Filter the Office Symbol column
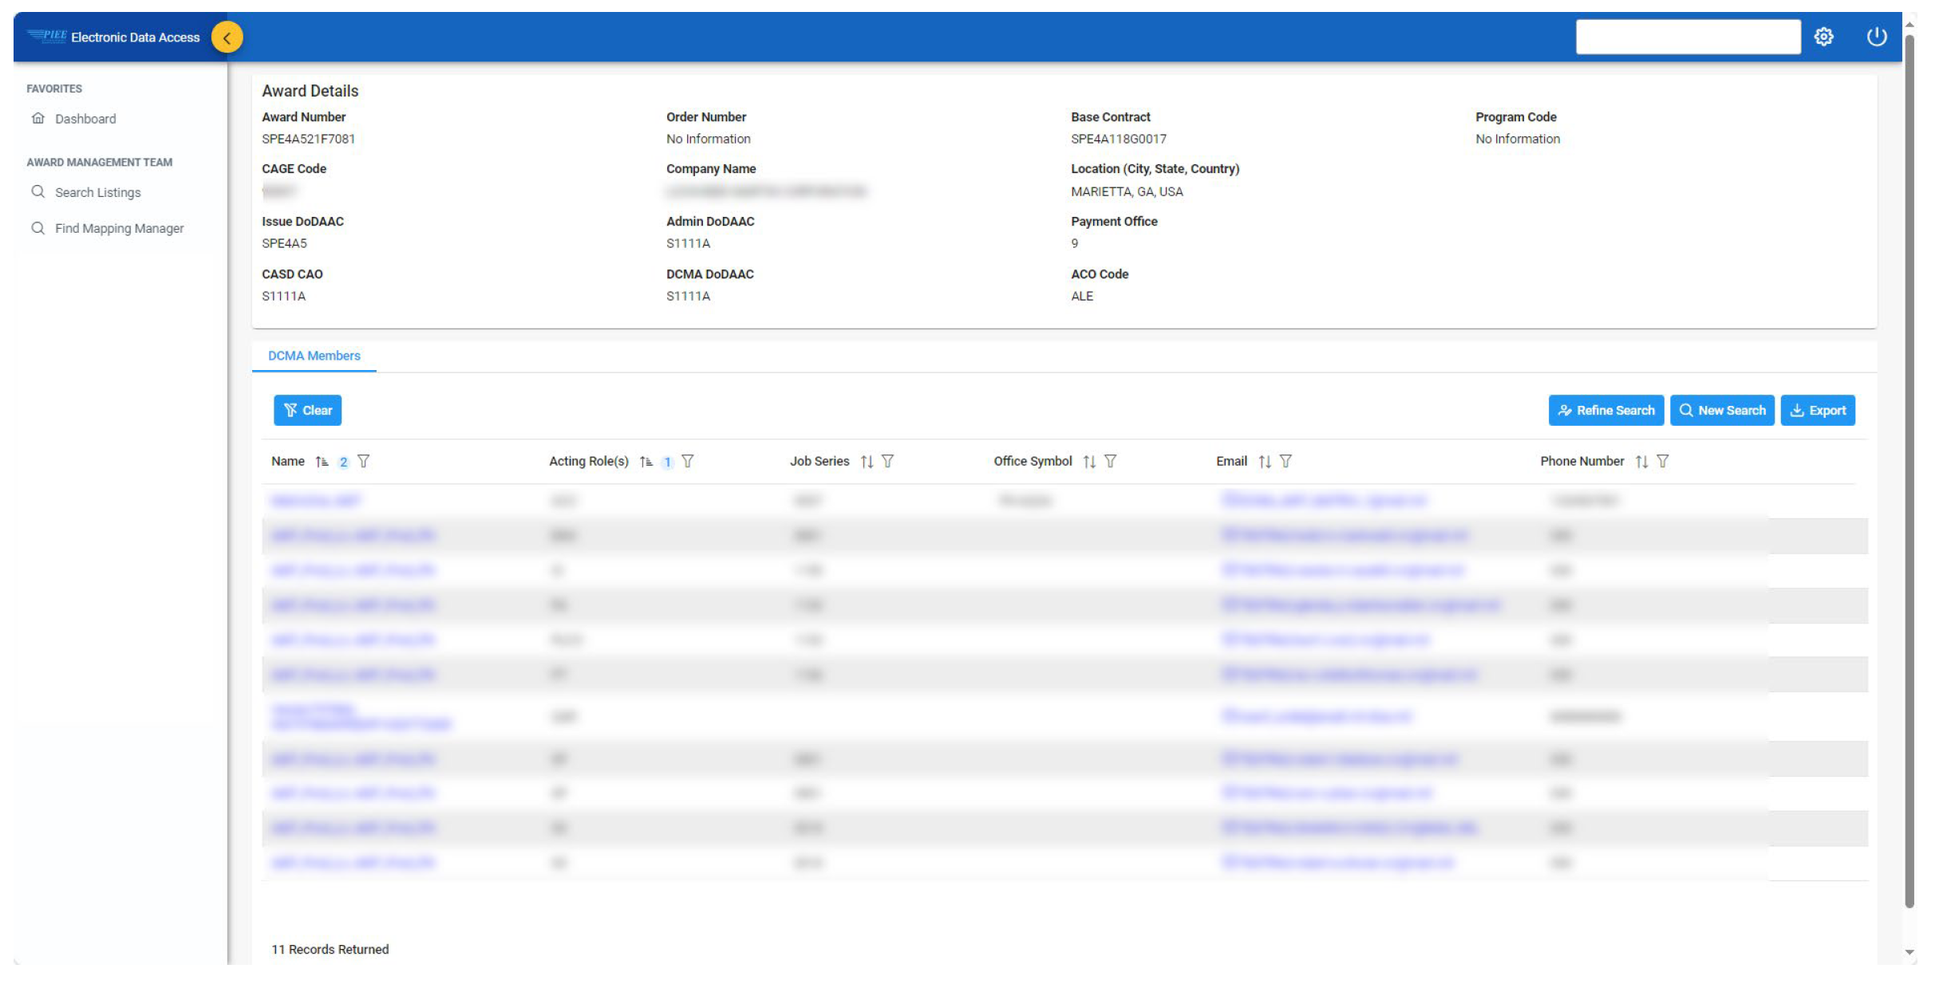1947x1000 pixels. (1110, 462)
